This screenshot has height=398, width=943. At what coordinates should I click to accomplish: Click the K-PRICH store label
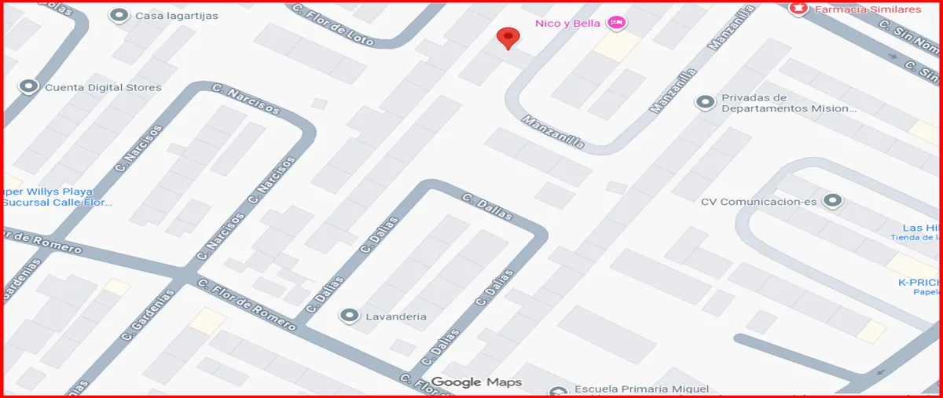click(x=919, y=287)
